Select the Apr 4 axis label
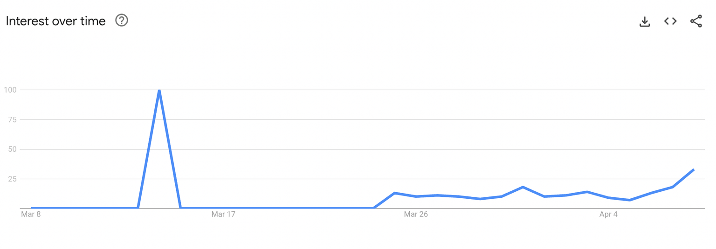 click(608, 215)
